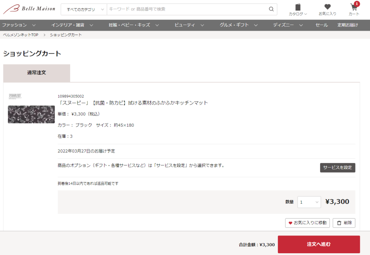Click the Belle Maison logo
The image size is (370, 255).
click(29, 9)
